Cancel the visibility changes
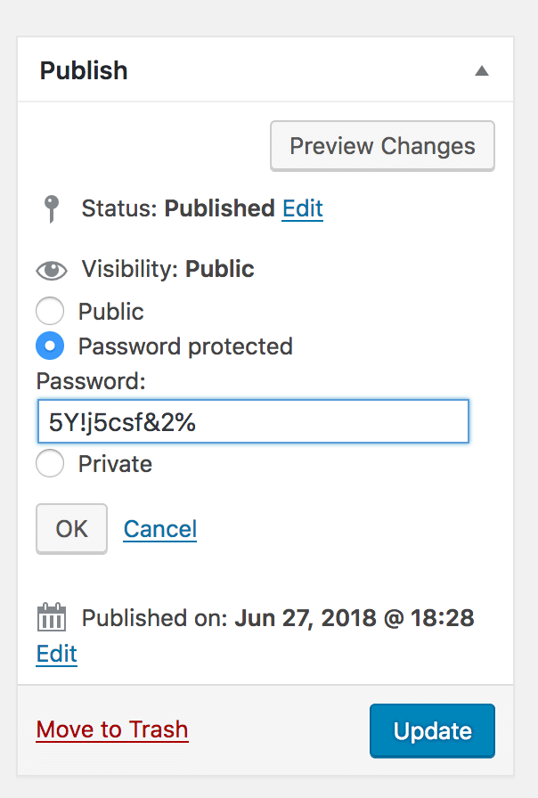 click(x=159, y=529)
